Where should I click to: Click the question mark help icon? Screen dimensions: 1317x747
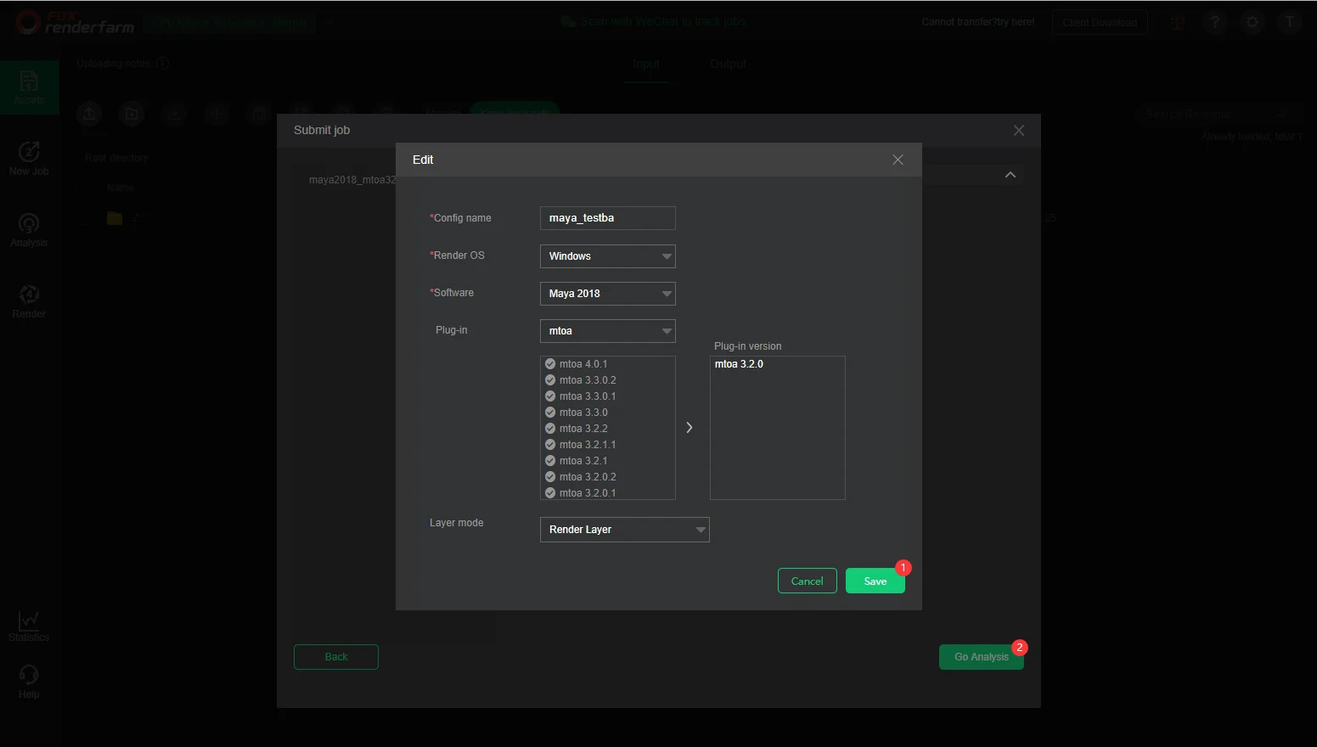point(1215,23)
